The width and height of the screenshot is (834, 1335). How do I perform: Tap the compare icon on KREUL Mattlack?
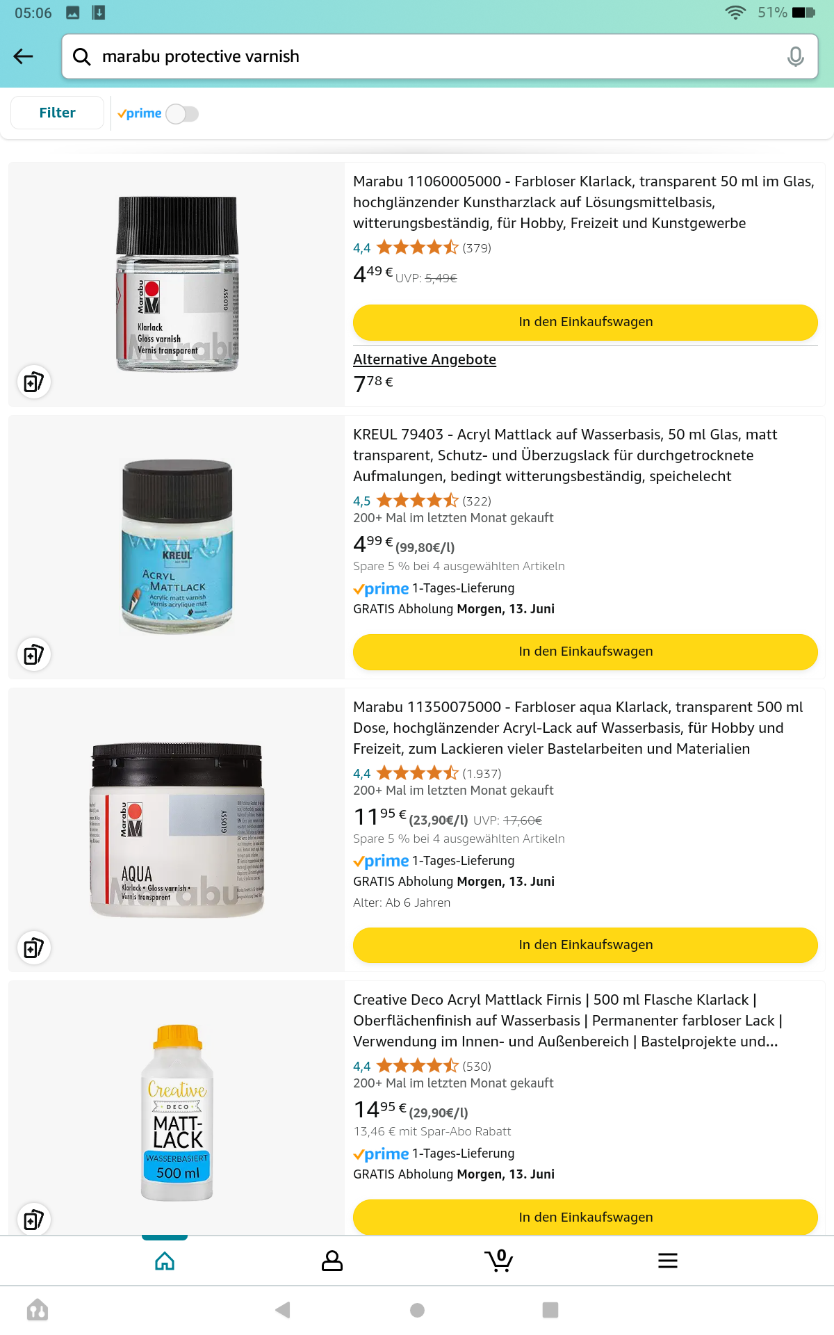[33, 654]
